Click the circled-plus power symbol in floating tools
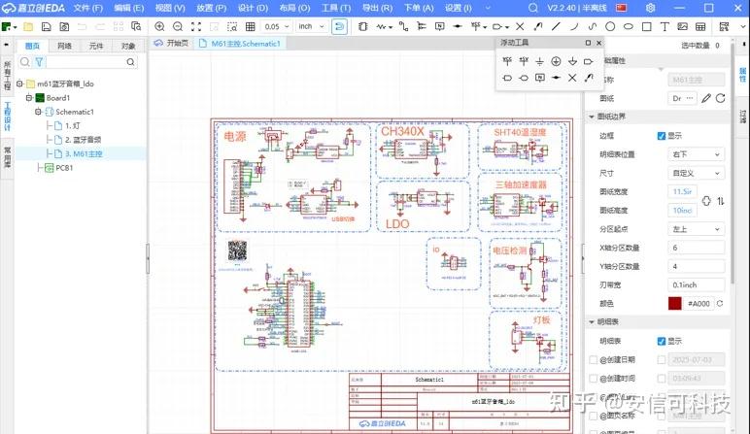The width and height of the screenshot is (750, 434). coord(556,61)
